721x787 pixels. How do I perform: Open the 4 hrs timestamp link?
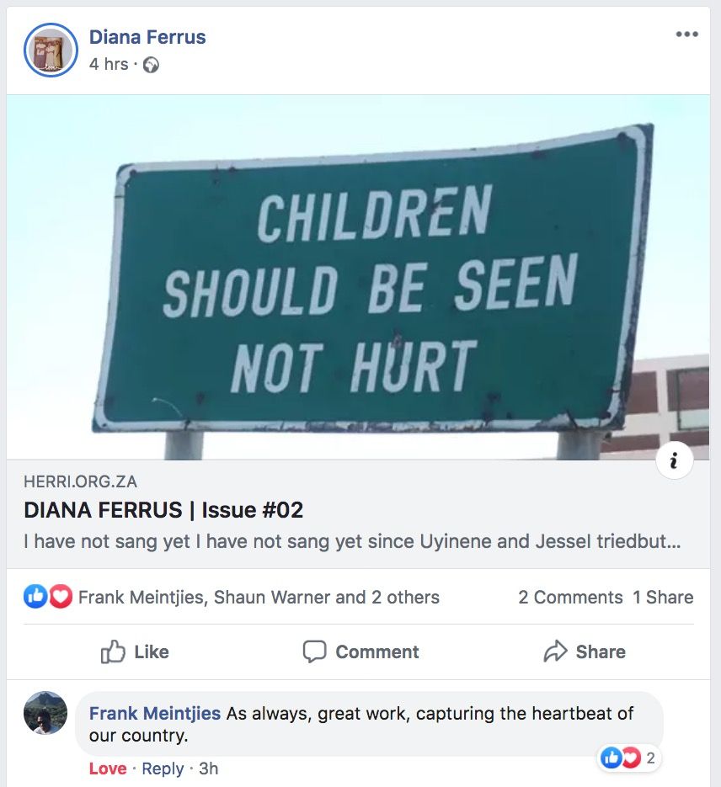[109, 65]
